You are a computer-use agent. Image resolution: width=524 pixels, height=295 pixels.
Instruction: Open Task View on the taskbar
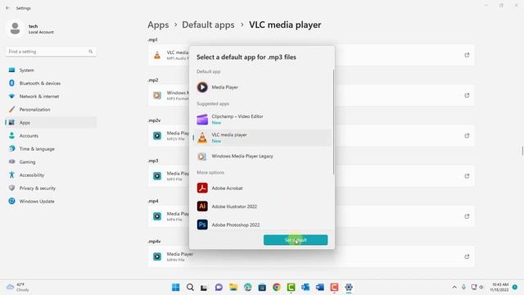tap(204, 288)
